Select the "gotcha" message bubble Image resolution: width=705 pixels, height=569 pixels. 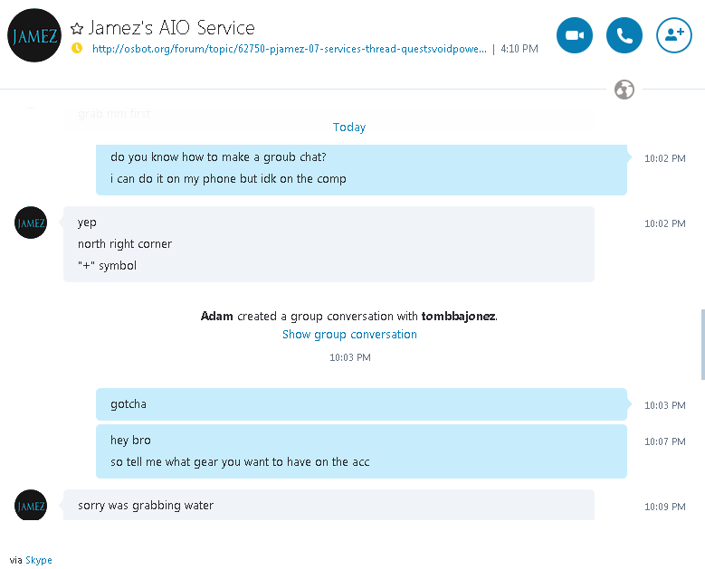362,404
